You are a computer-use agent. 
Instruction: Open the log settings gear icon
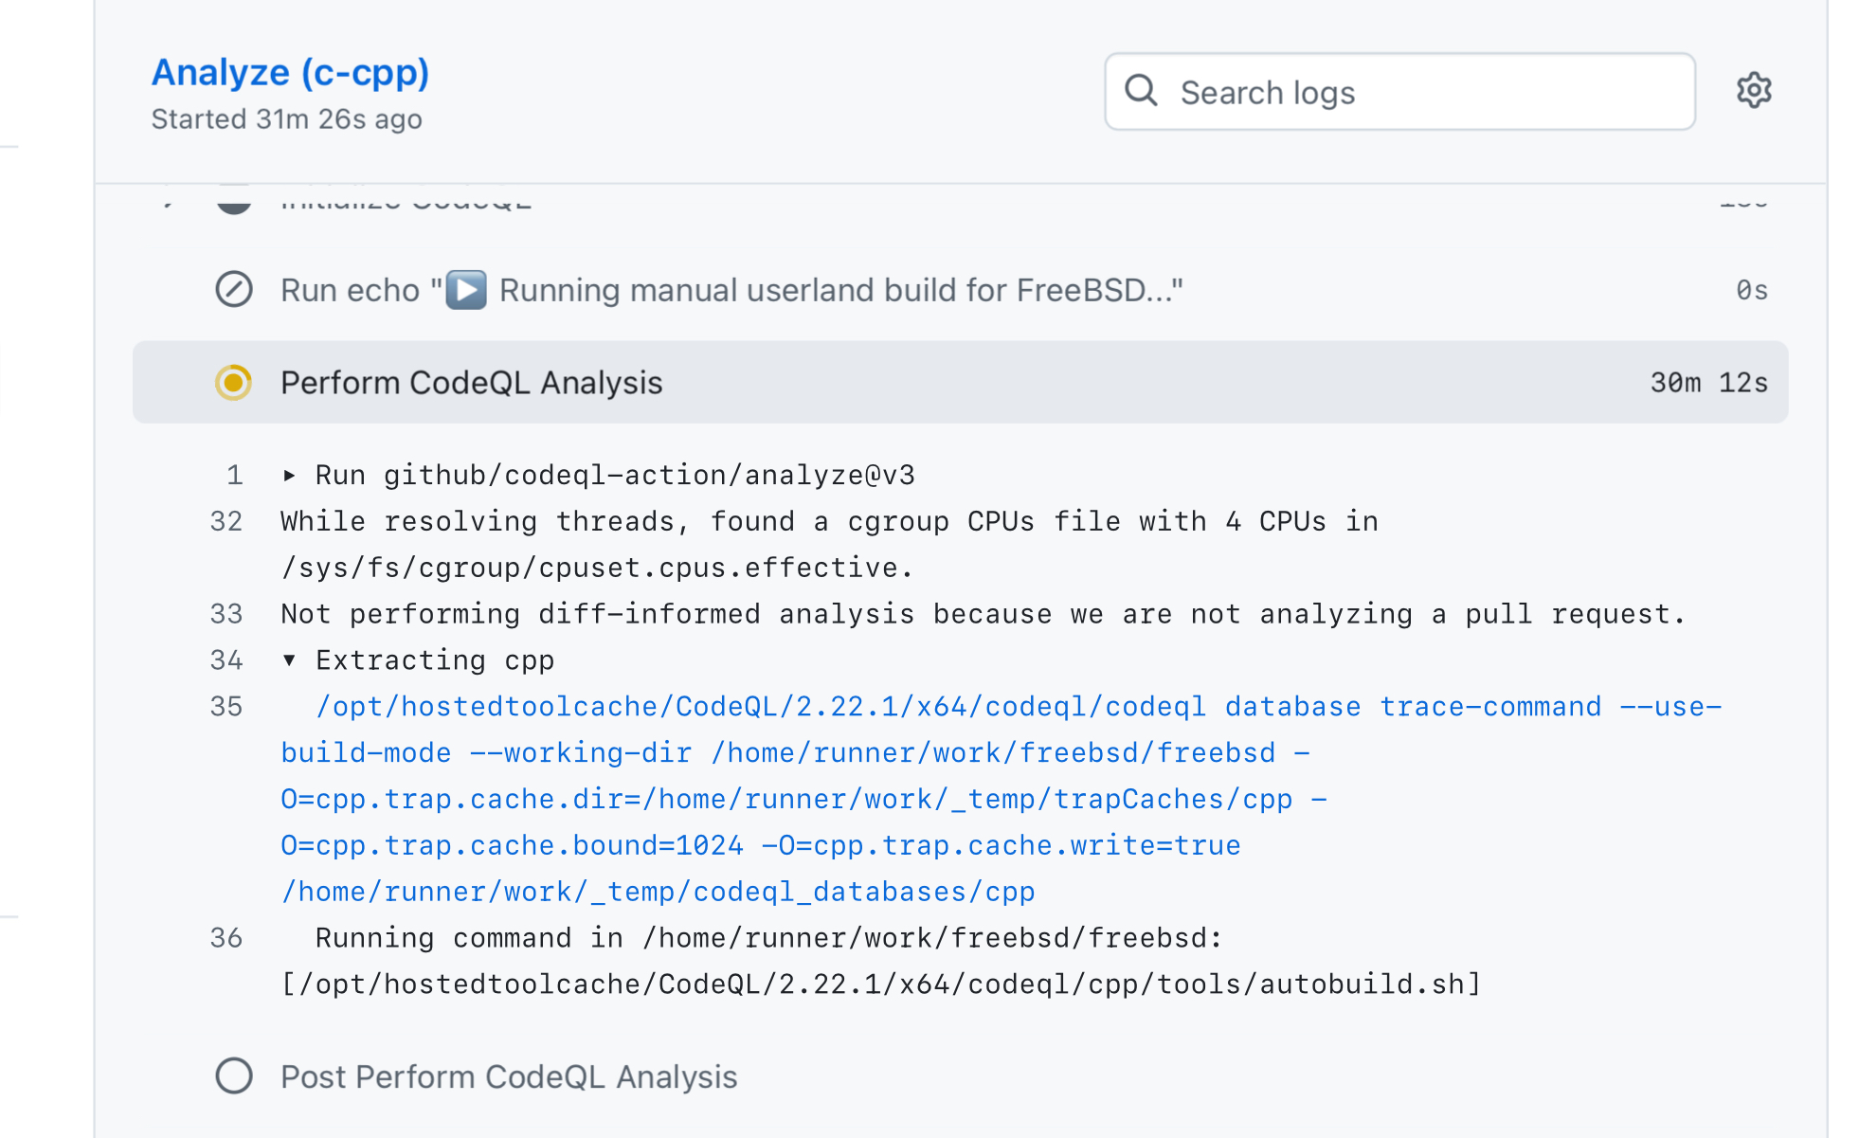point(1753,91)
